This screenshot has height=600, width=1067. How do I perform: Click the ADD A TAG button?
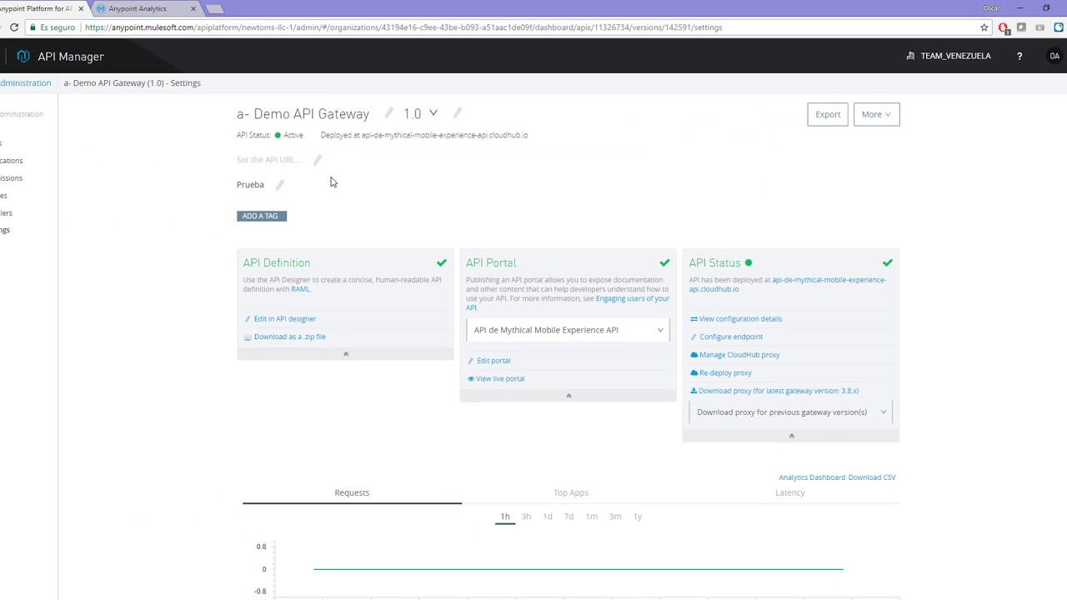(261, 216)
